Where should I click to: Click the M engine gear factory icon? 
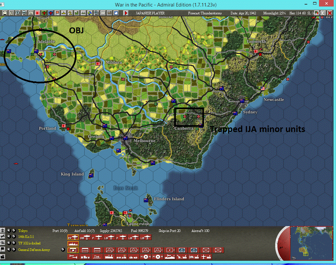click(x=158, y=257)
